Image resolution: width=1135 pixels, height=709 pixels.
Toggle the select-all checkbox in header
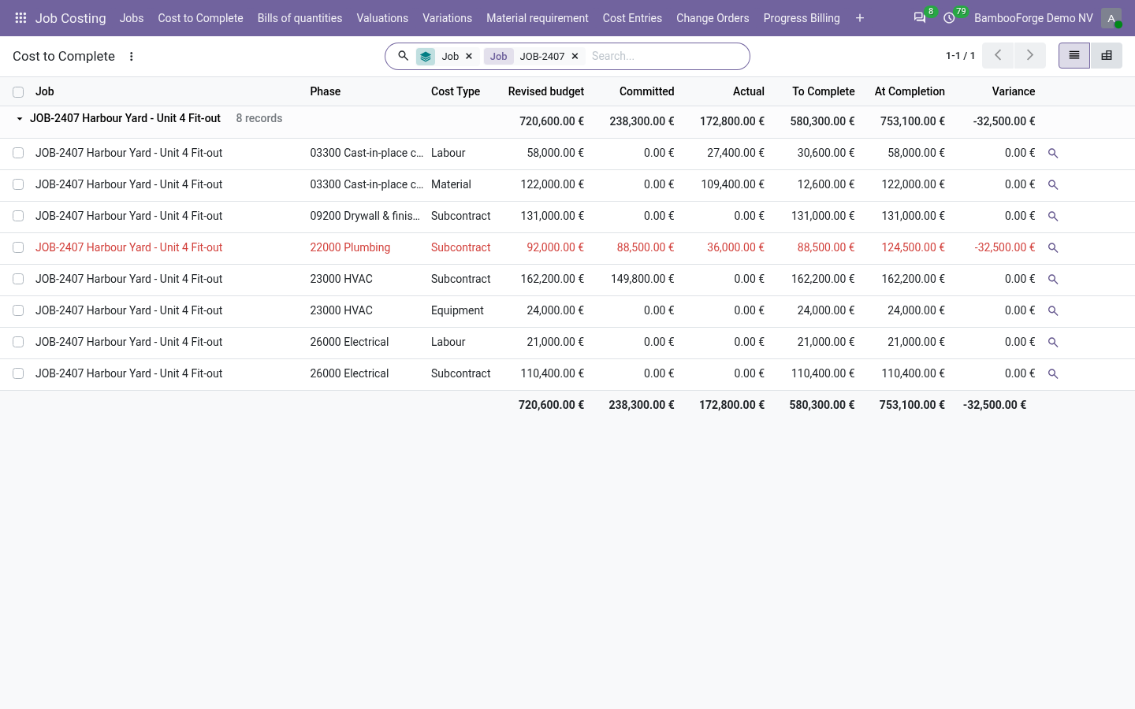[18, 92]
